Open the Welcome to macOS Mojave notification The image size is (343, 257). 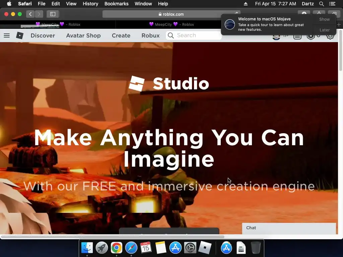[x=267, y=24]
